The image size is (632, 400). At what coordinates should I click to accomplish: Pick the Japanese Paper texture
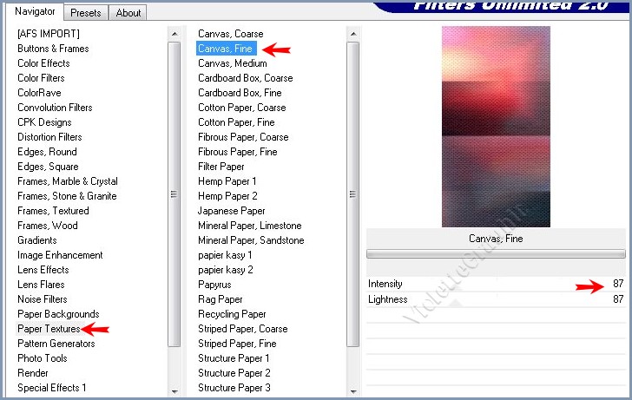pos(231,211)
